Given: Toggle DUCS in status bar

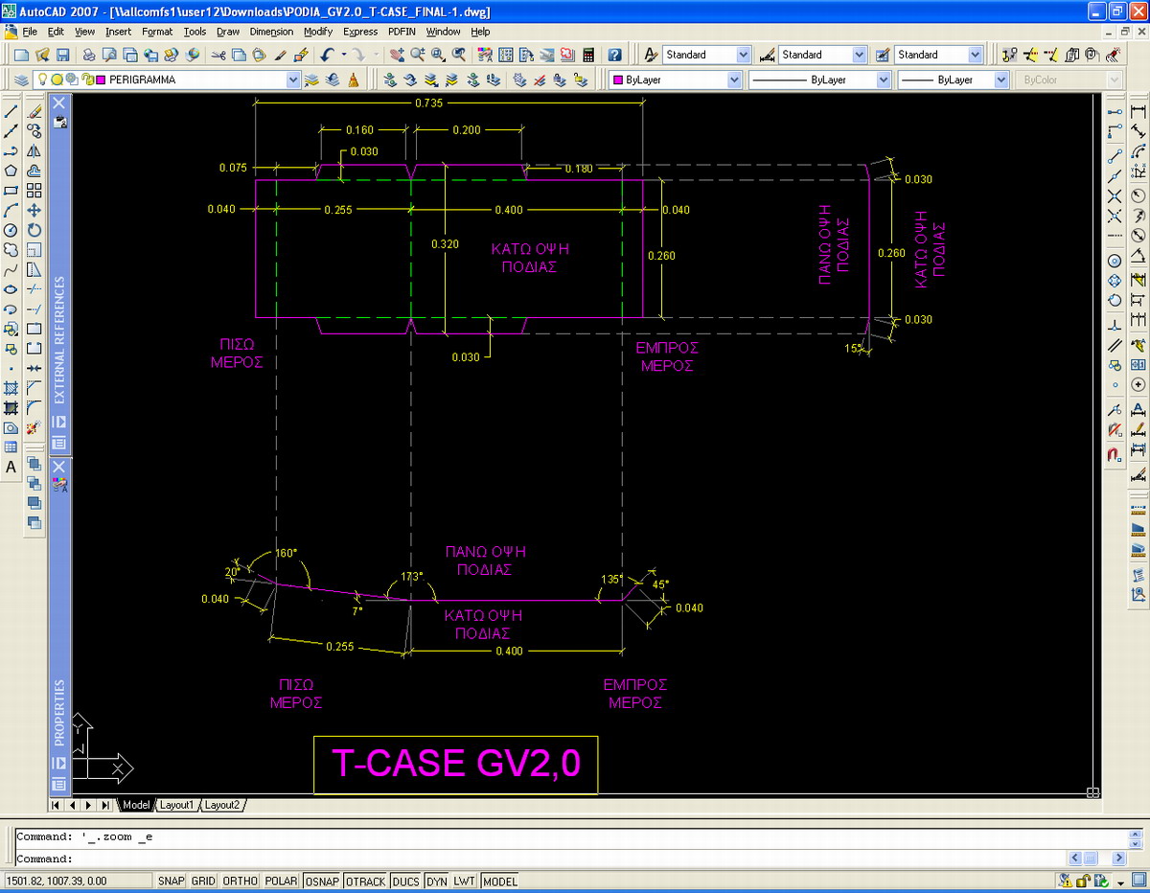Looking at the screenshot, I should coord(406,881).
